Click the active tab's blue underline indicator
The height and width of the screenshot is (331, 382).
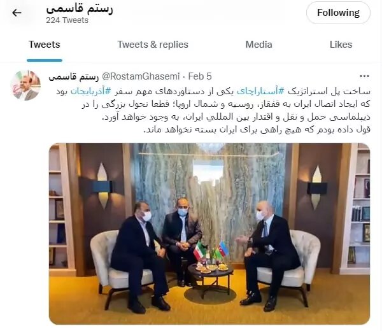[45, 60]
